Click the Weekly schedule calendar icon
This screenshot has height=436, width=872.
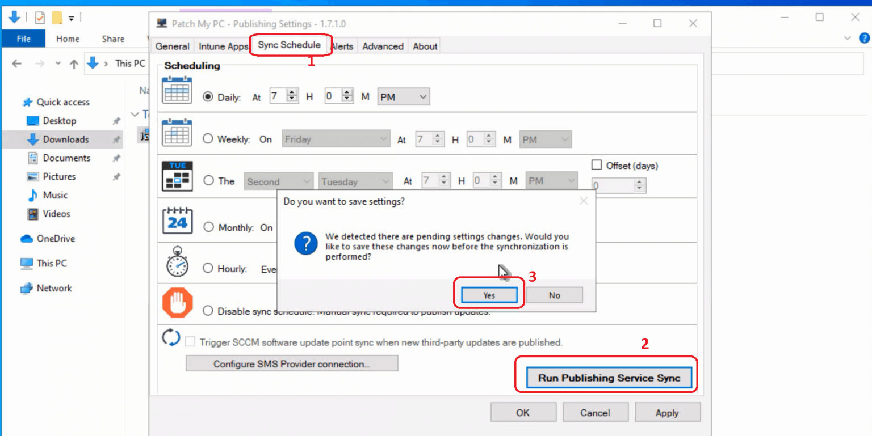pos(177,133)
